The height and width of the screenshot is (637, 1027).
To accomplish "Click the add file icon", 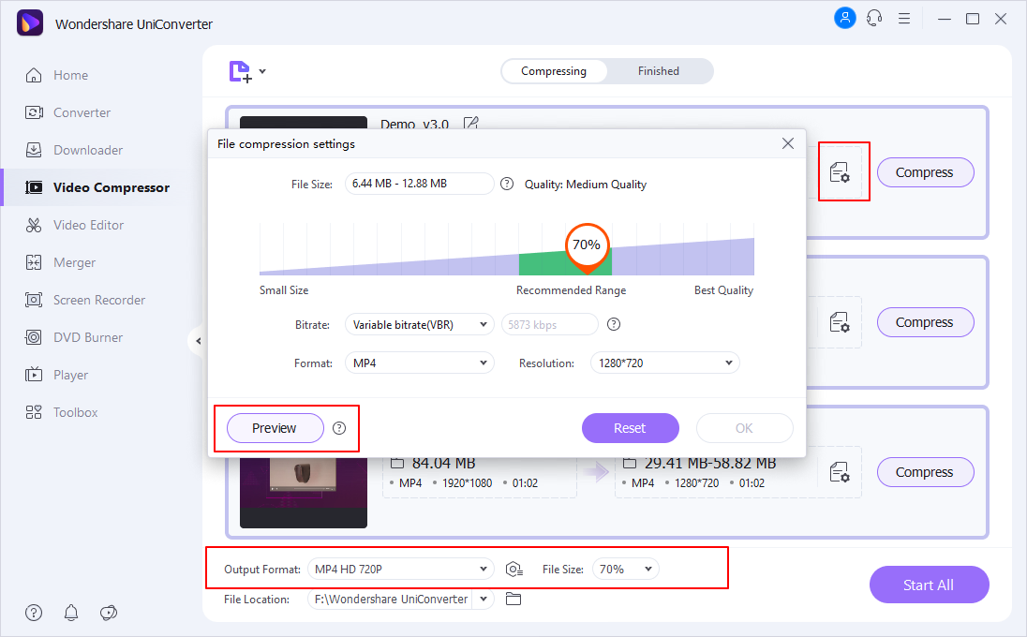I will click(241, 71).
